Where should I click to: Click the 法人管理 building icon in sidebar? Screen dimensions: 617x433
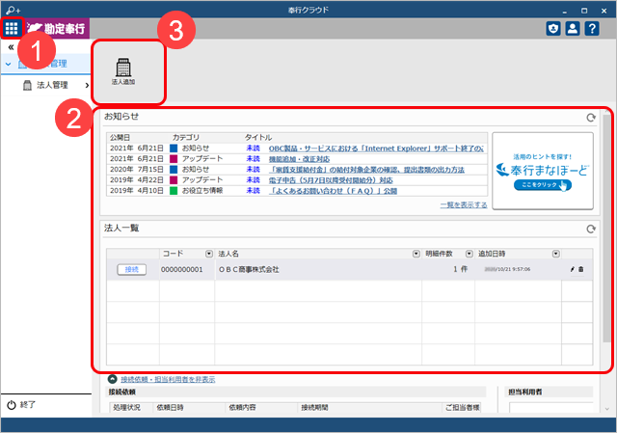(x=27, y=85)
